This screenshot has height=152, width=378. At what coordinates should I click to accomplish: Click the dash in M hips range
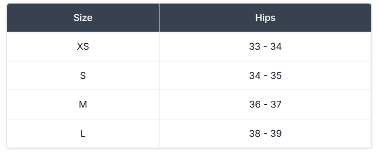(266, 105)
